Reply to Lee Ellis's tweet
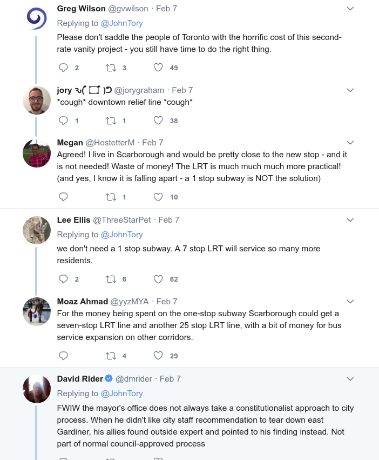Screen dimensions: 379x460 pos(63,279)
